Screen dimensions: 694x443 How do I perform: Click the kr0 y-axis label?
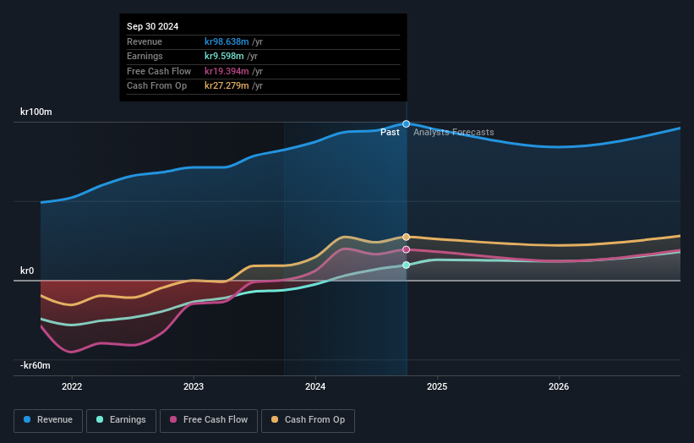point(27,271)
